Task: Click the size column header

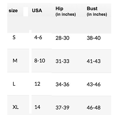Action: [x=13, y=11]
